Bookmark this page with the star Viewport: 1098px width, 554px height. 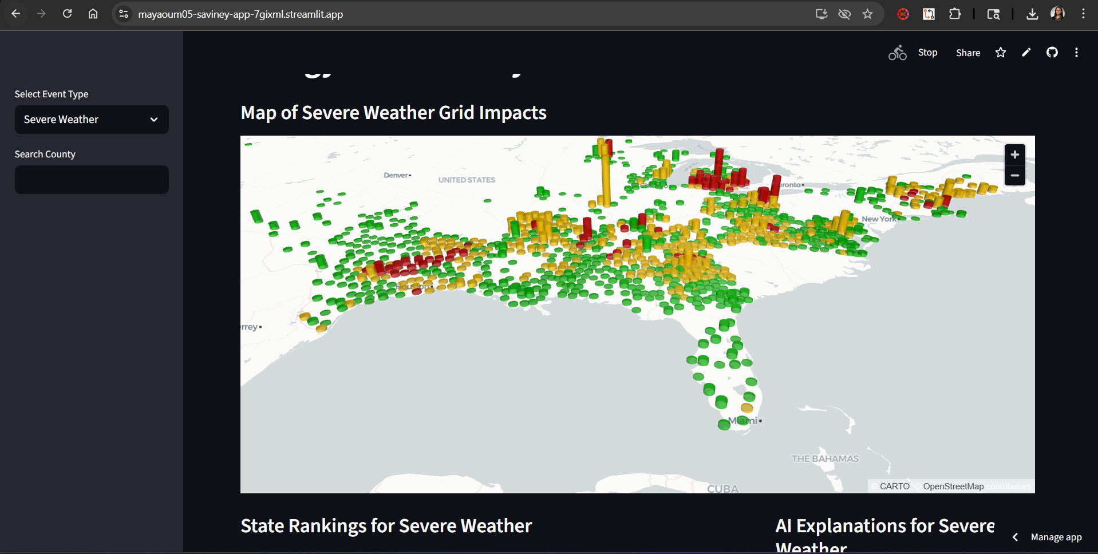(868, 14)
